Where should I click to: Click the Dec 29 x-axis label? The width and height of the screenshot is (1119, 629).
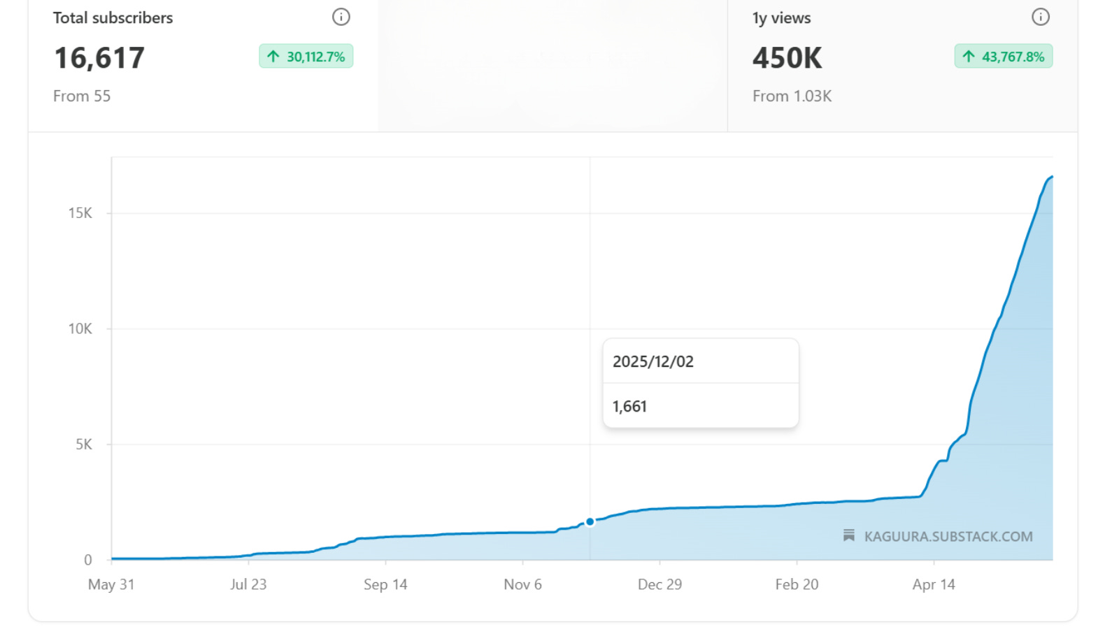click(660, 585)
